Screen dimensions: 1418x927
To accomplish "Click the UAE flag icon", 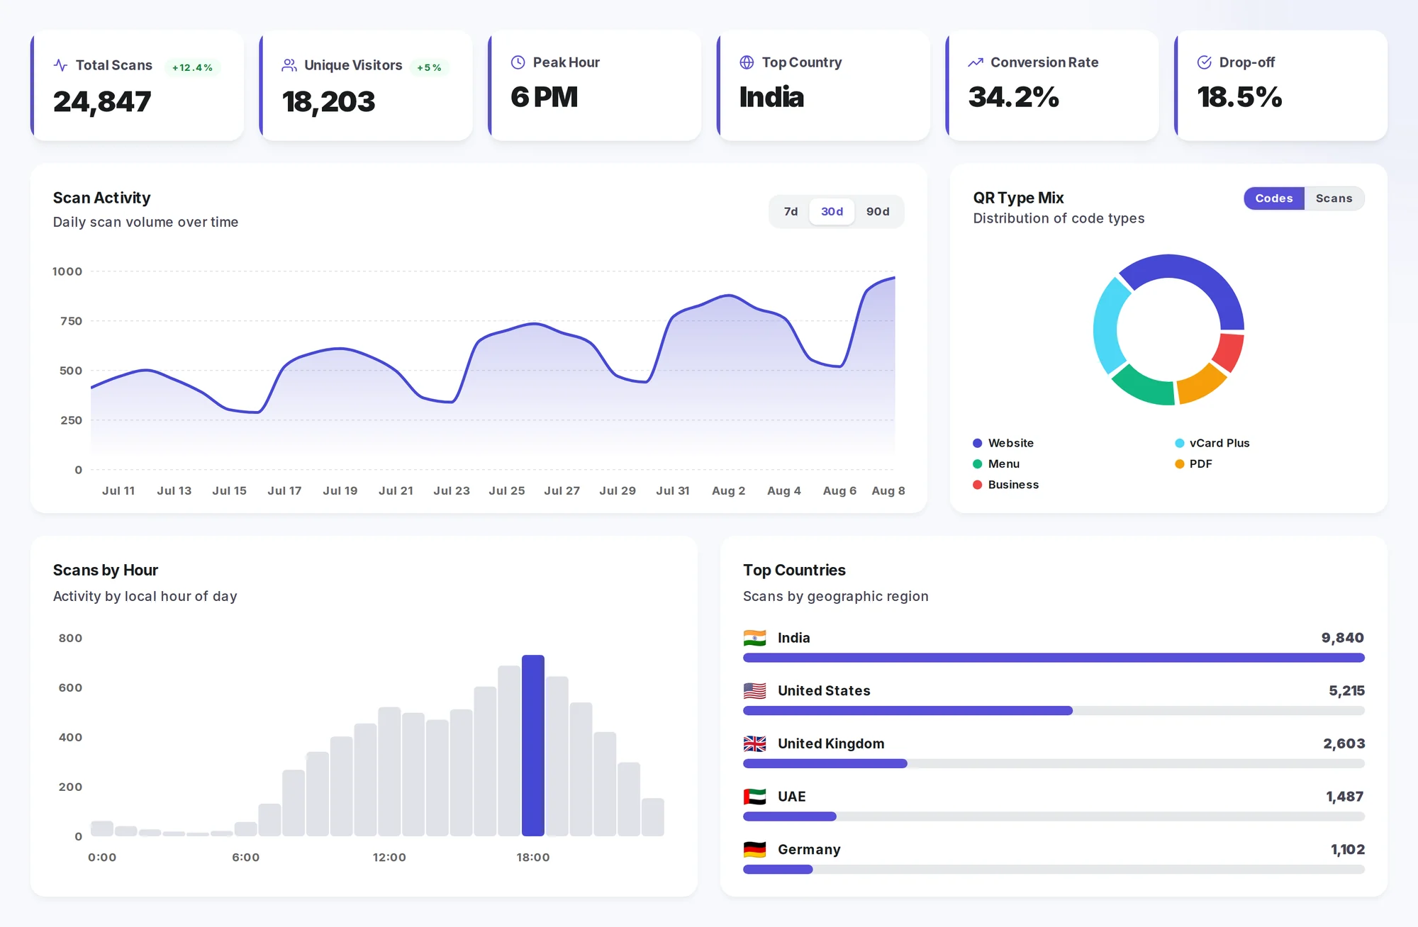I will click(754, 797).
